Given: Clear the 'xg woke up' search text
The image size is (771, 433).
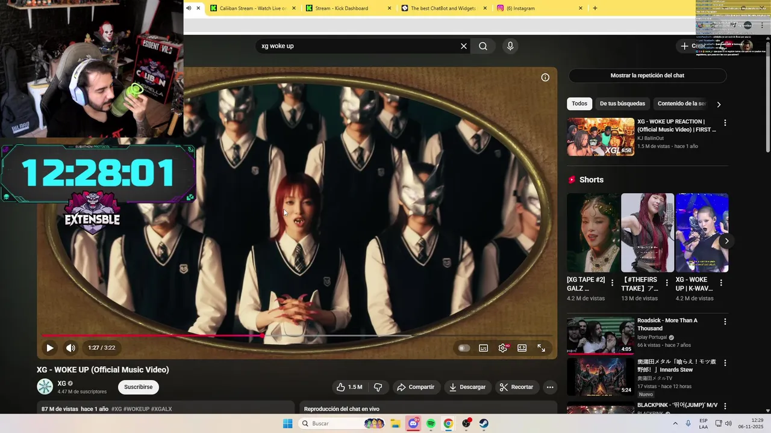Looking at the screenshot, I should click(x=464, y=46).
